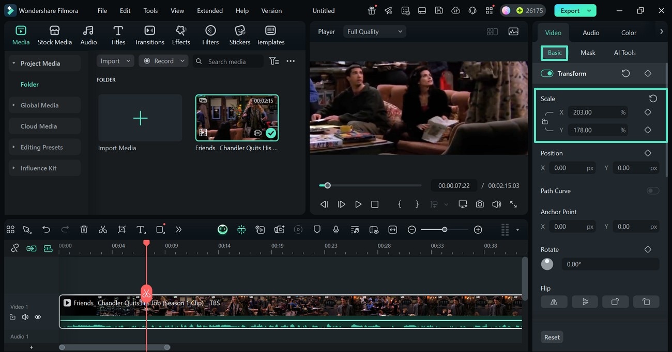
Task: Select the Friends Chandler clip thumbnail
Action: pyautogui.click(x=237, y=118)
